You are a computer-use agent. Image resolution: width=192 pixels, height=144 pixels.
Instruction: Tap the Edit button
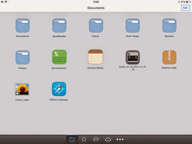pos(185,8)
